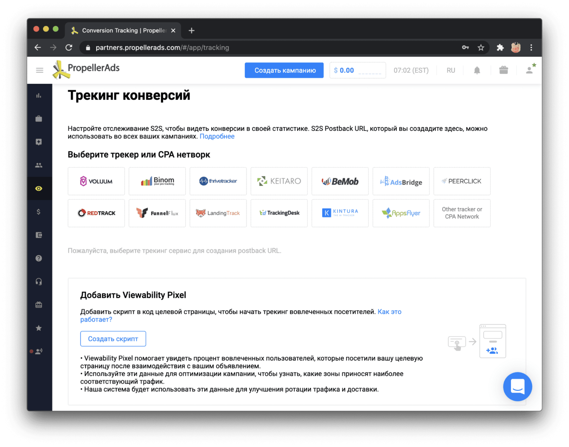
Task: Reload the page
Action: pos(69,47)
